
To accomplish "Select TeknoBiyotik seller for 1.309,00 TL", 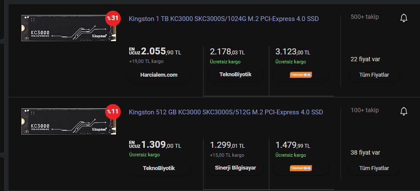I will coord(159,168).
